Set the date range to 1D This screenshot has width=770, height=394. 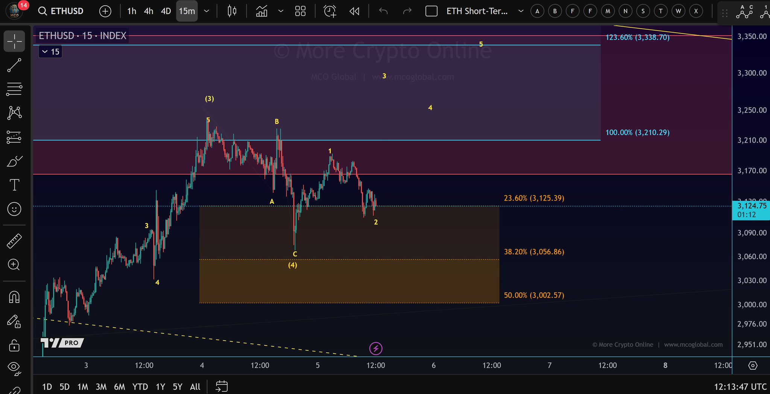pyautogui.click(x=47, y=386)
